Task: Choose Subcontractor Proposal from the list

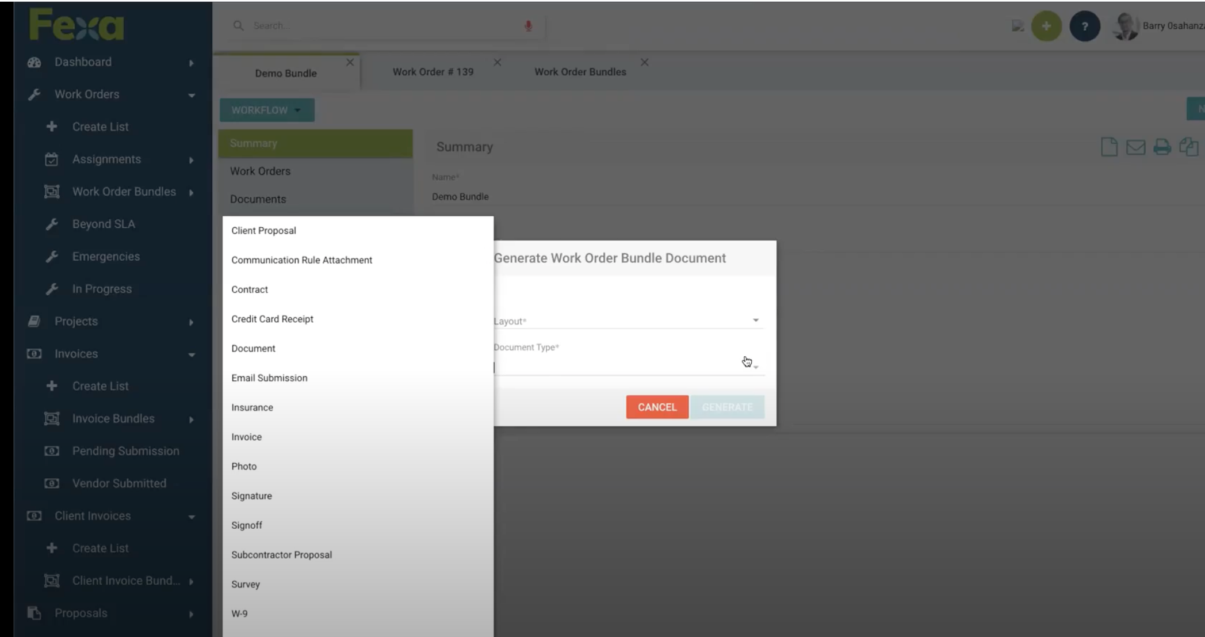Action: [281, 555]
